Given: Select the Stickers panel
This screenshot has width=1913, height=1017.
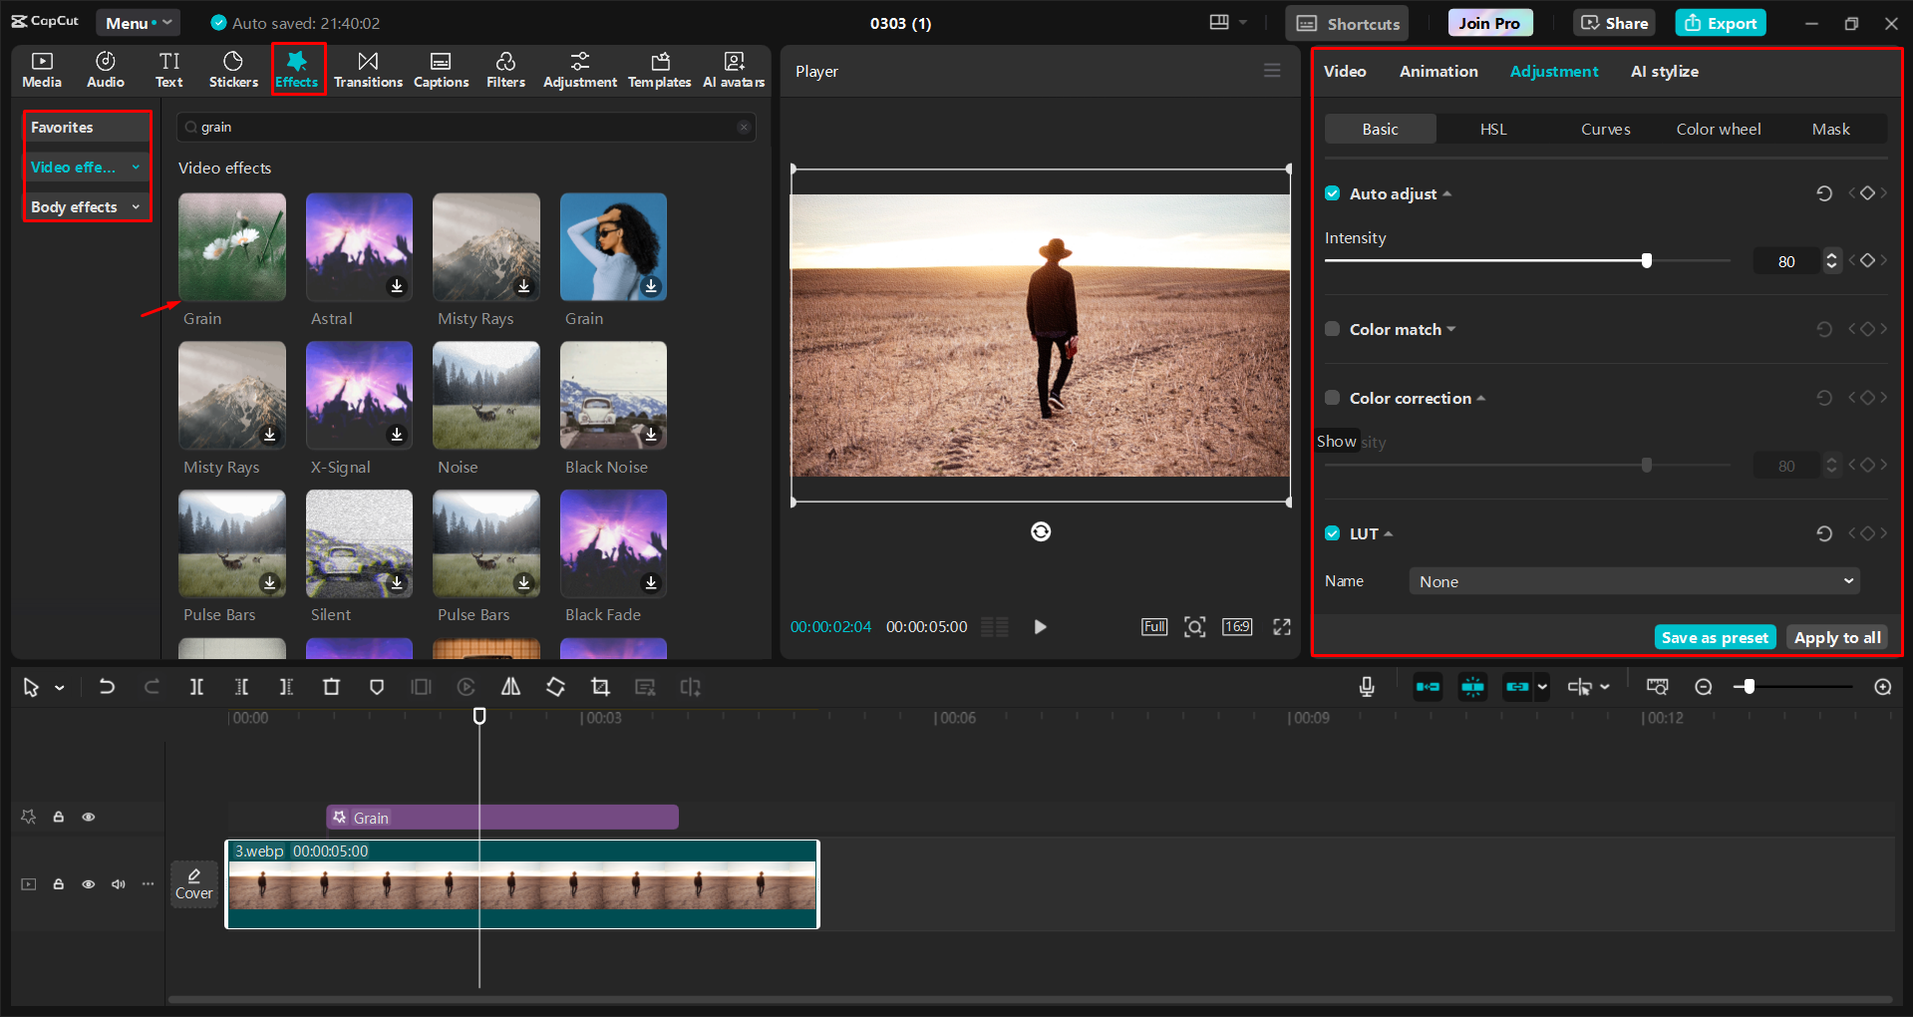Looking at the screenshot, I should 232,69.
